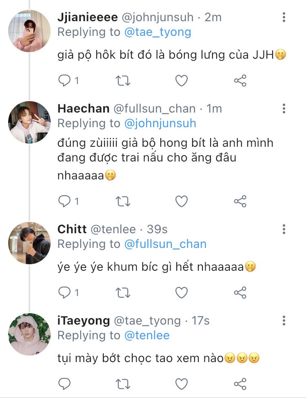Like Jjianieeee's tweet with the heart icon
The height and width of the screenshot is (398, 306).
tap(182, 81)
